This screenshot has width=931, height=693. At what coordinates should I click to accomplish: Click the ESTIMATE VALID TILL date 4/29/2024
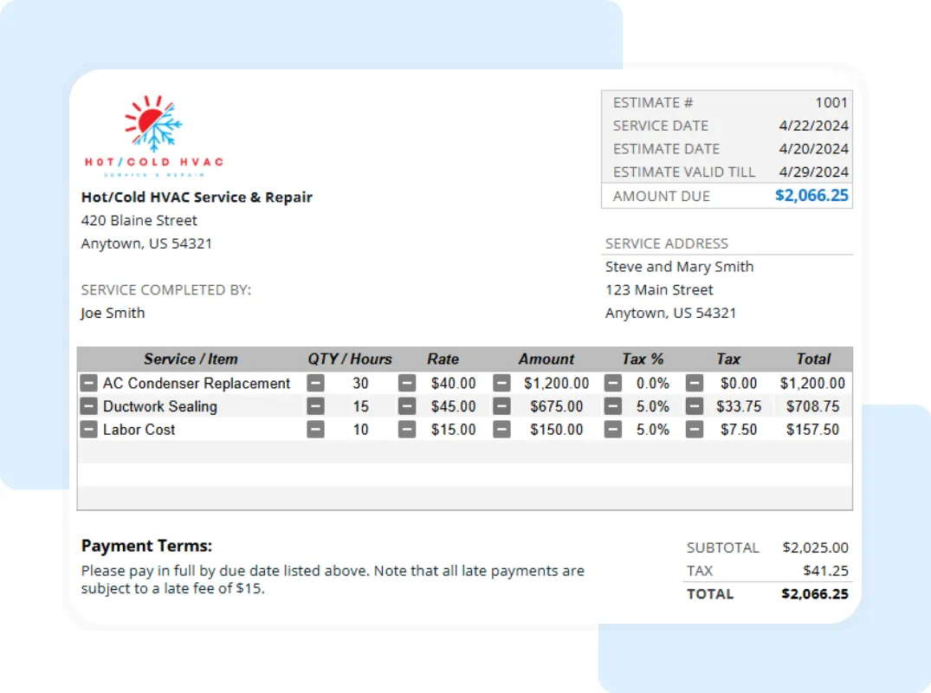(x=812, y=172)
